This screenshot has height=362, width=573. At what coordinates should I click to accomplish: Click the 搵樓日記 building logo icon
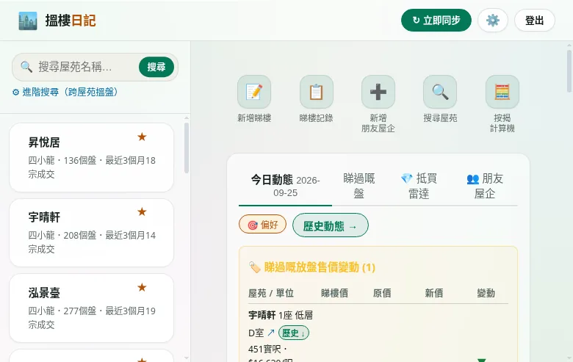[x=28, y=21]
